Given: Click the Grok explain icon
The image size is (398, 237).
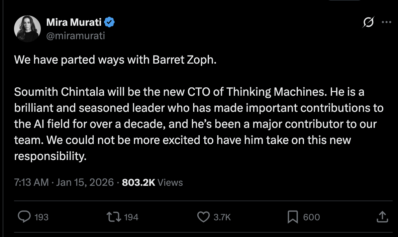Looking at the screenshot, I should point(368,23).
